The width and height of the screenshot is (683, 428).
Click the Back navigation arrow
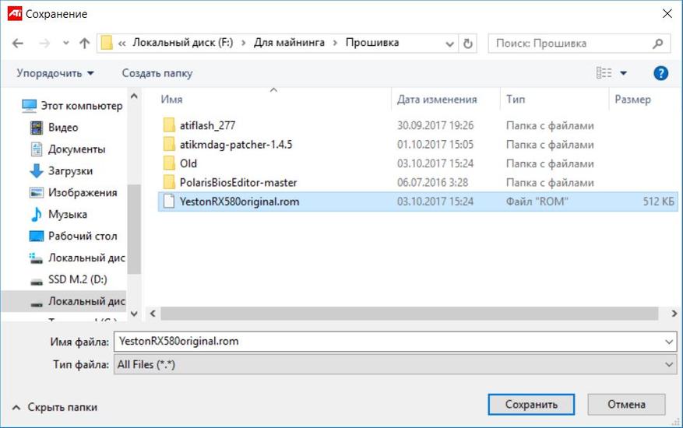click(18, 44)
